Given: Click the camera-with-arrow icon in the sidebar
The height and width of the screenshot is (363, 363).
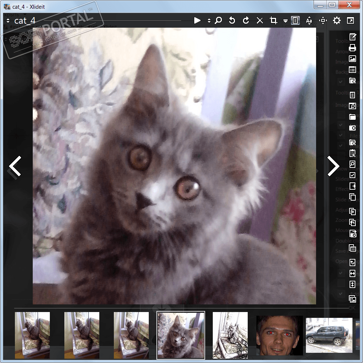Looking at the screenshot, I should 352,233.
